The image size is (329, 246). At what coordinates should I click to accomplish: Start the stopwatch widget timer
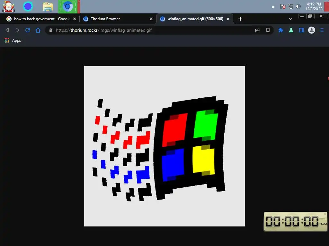point(323,218)
